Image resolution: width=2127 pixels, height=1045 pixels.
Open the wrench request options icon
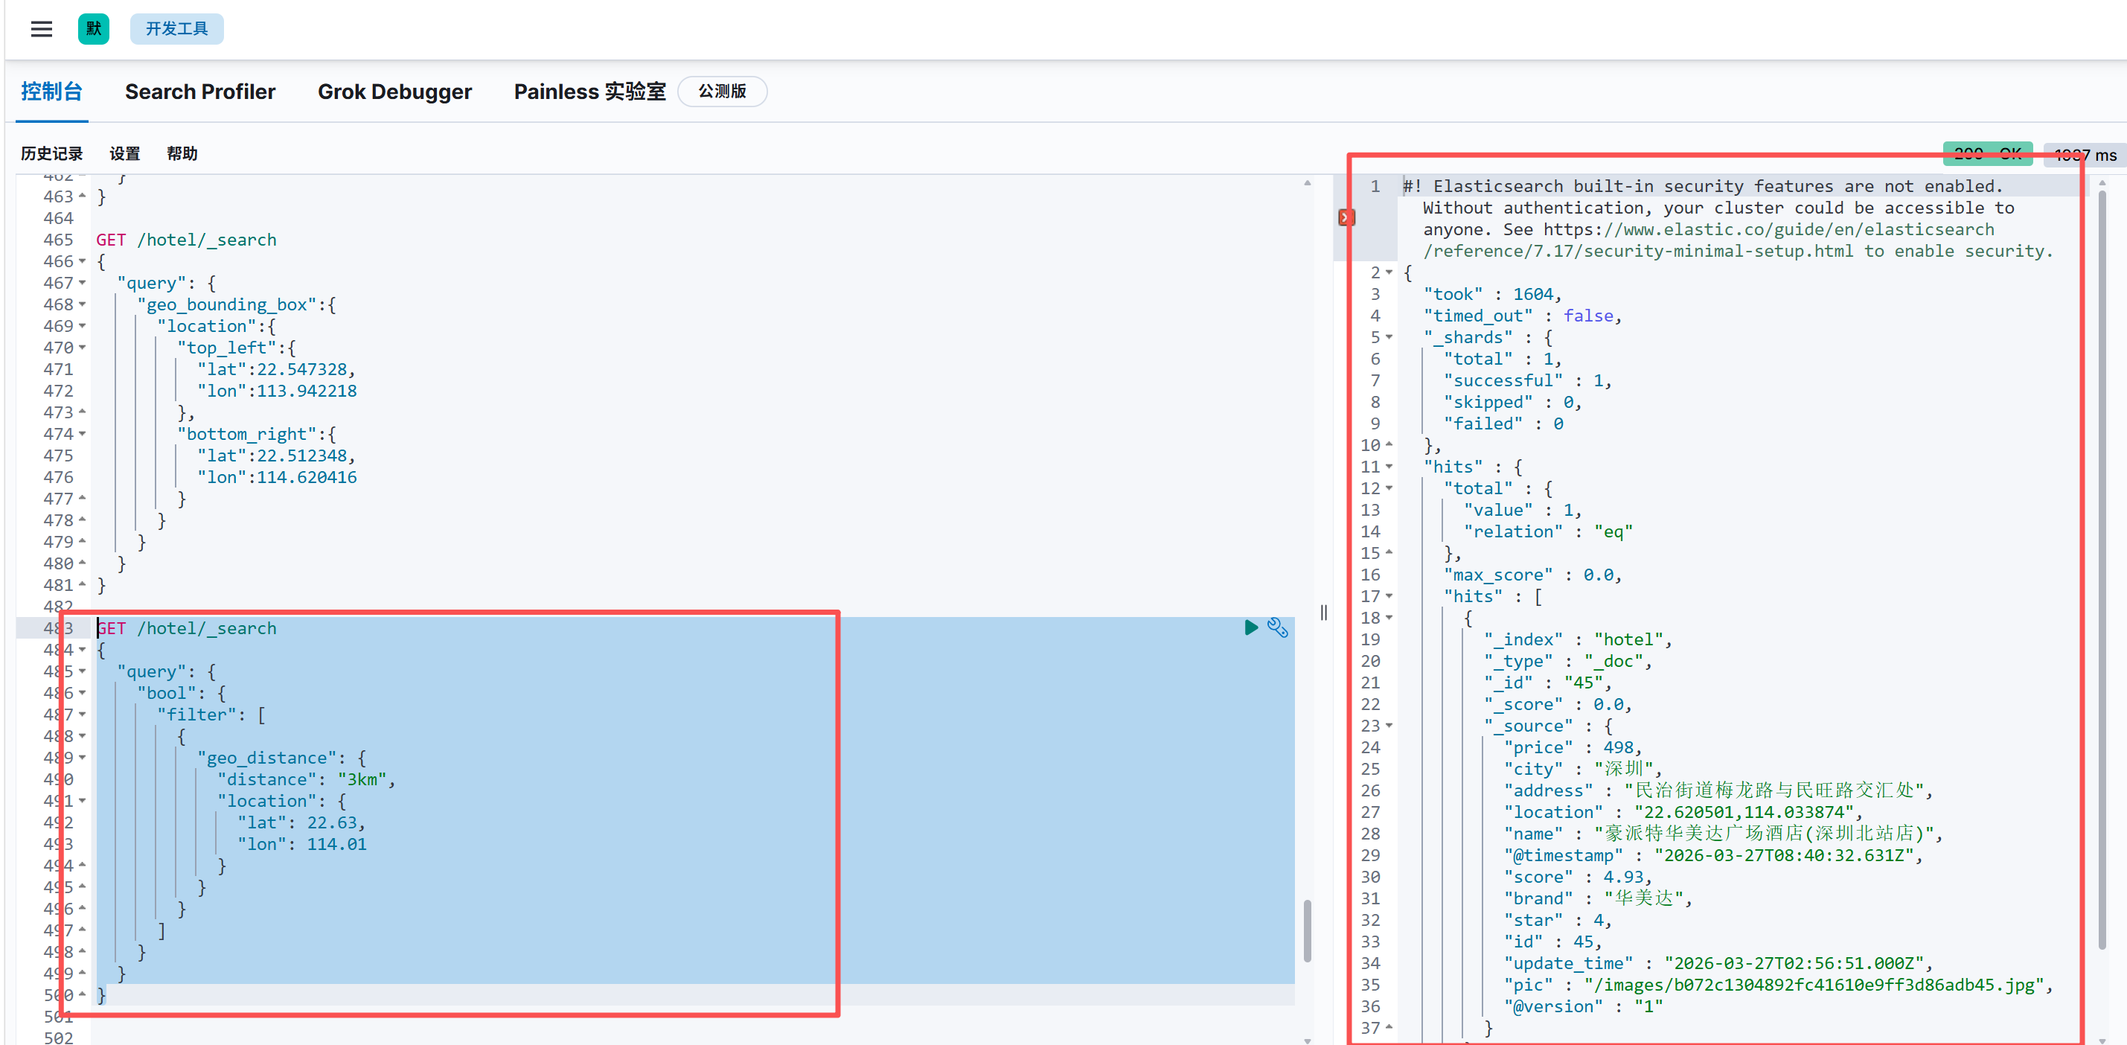(1277, 628)
